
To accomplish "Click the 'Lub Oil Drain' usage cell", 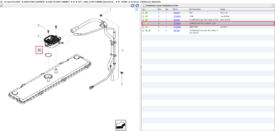I will [225, 16].
